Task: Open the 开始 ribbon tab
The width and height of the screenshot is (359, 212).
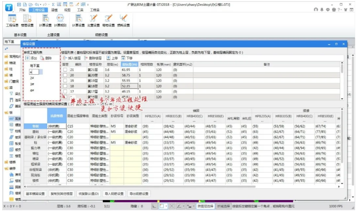Action: pyautogui.click(x=22, y=10)
